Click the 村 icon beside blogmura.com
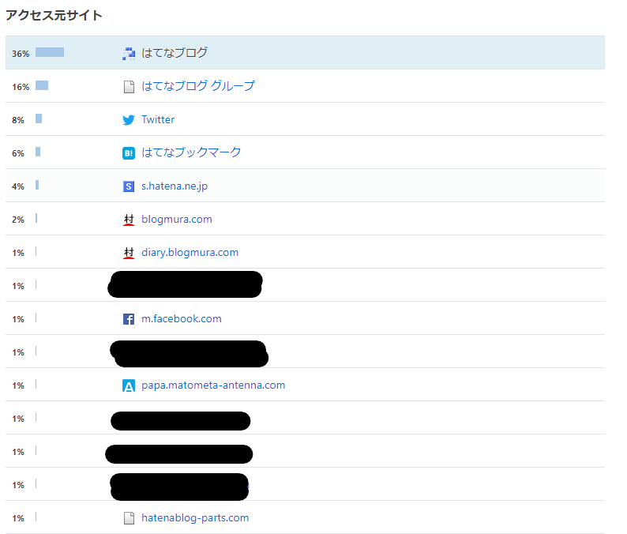 pos(129,220)
